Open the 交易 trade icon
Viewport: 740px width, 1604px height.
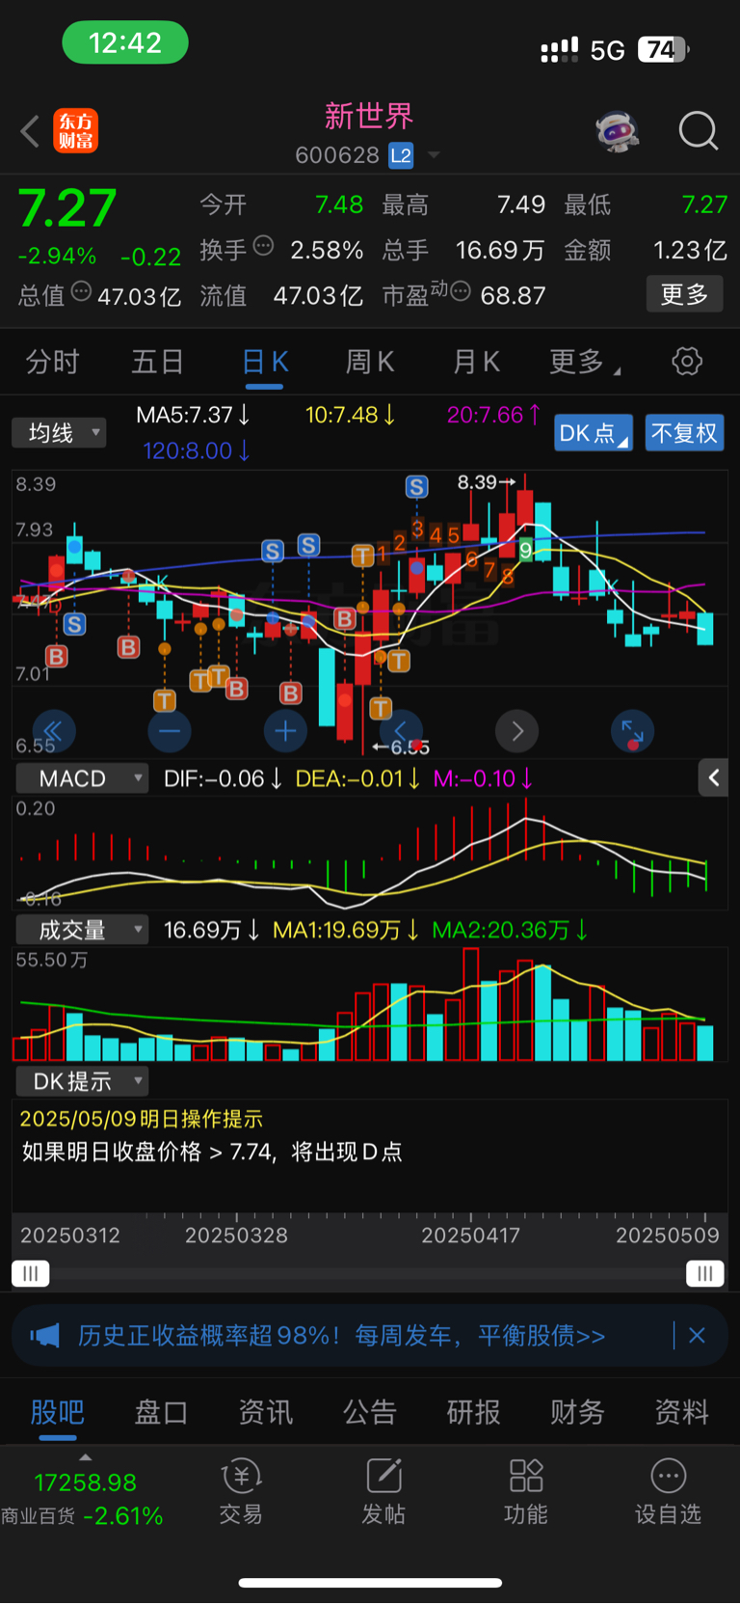(241, 1491)
